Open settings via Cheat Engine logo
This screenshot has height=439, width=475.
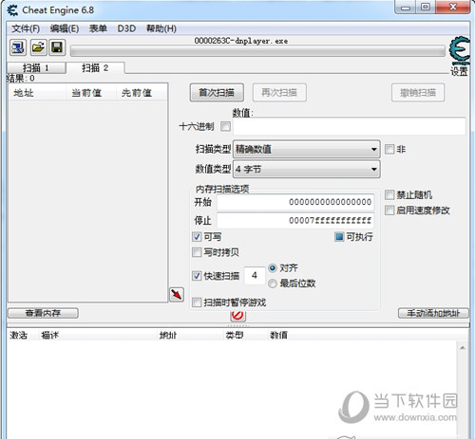click(x=460, y=50)
